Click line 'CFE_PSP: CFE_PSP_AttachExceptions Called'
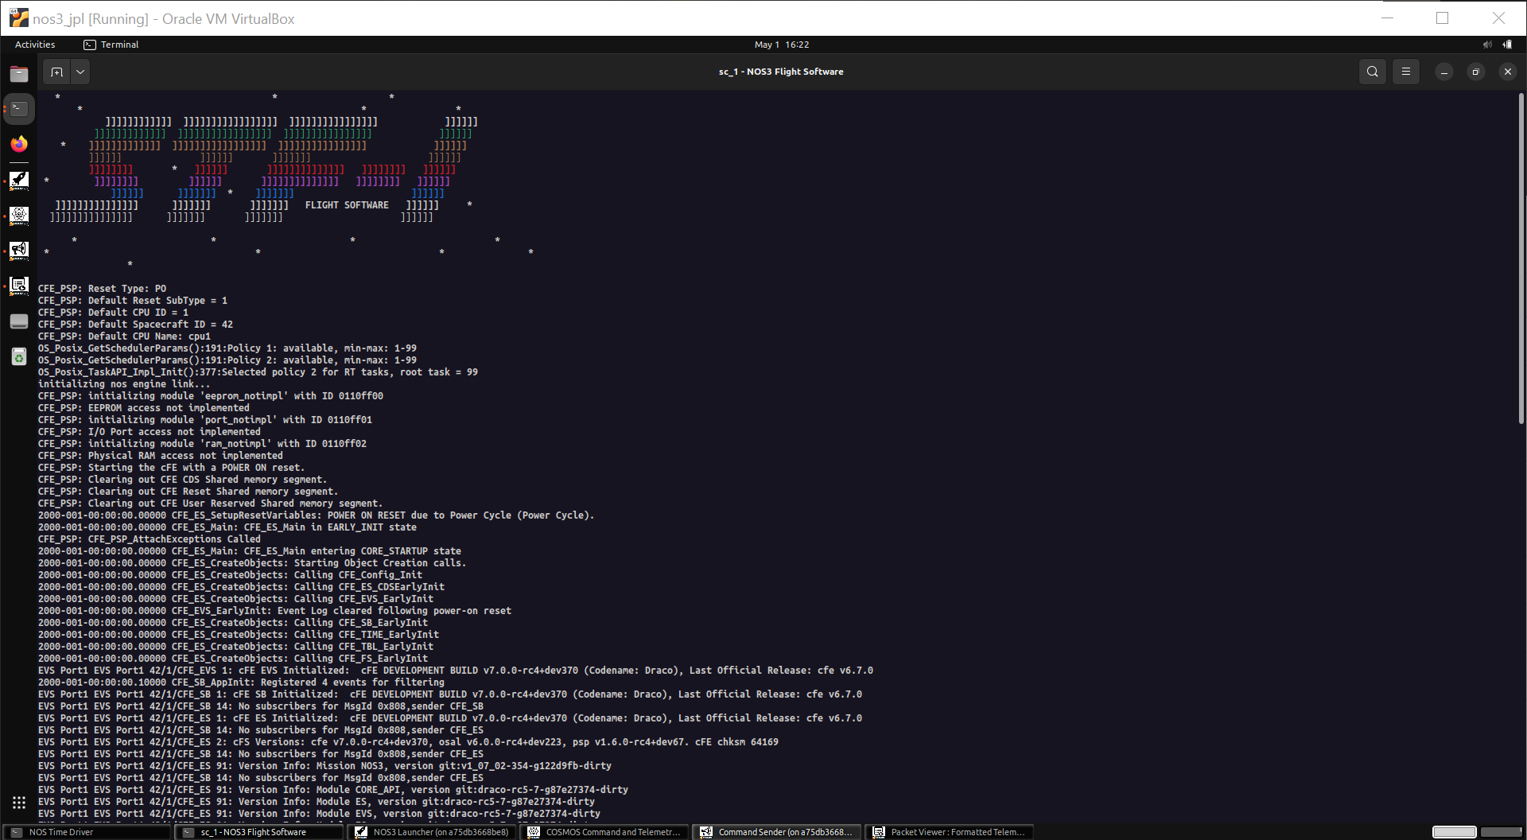 150,539
